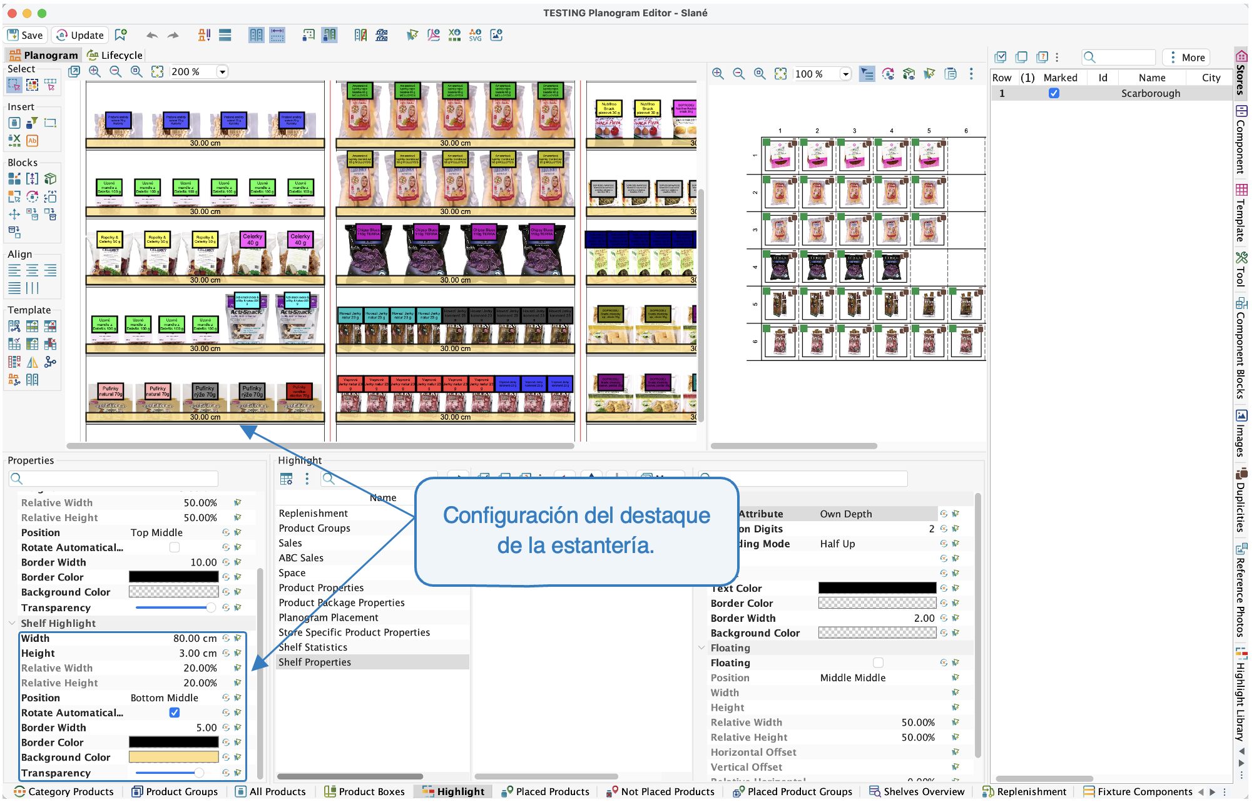Click the insert text label (Ab) icon
The image size is (1254, 802).
pyautogui.click(x=33, y=141)
